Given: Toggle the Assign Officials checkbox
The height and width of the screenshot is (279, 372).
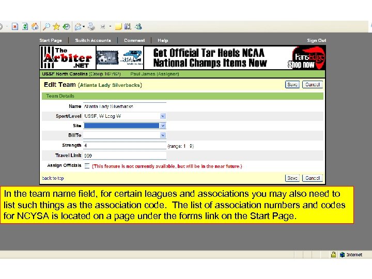Looking at the screenshot, I should coord(87,166).
